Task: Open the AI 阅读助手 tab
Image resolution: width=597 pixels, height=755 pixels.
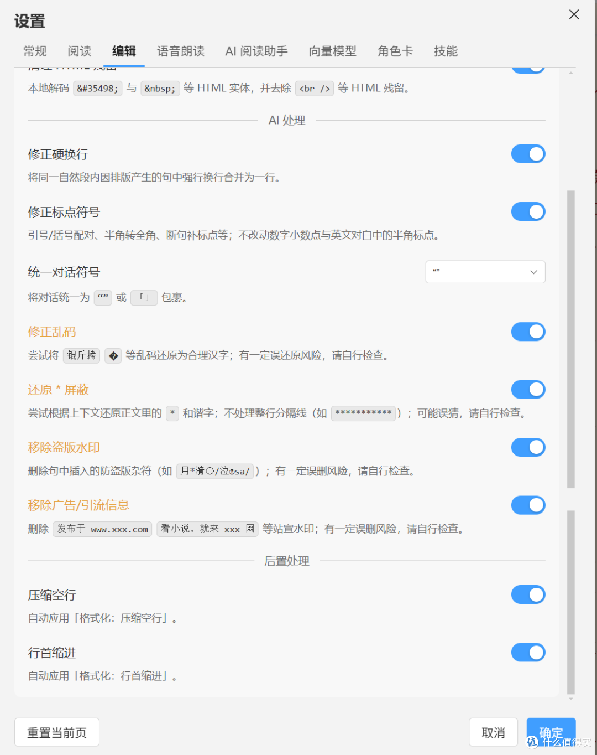Action: click(256, 51)
